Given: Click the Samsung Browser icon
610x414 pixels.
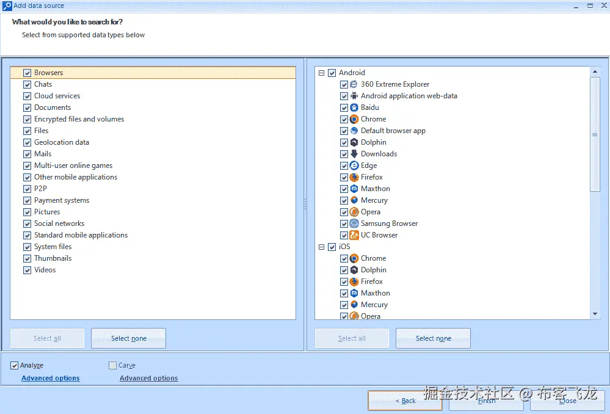Looking at the screenshot, I should pos(354,223).
